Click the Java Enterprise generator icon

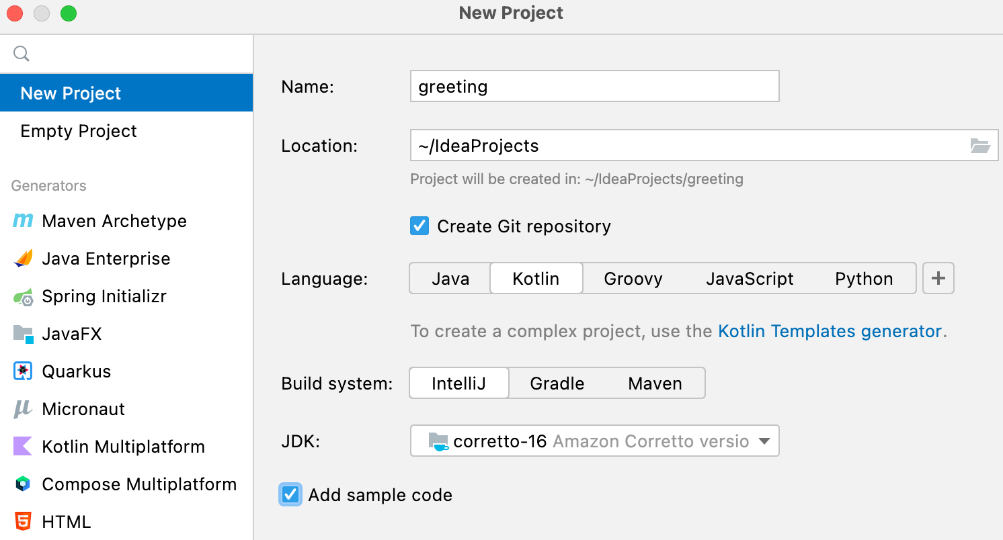(x=23, y=259)
